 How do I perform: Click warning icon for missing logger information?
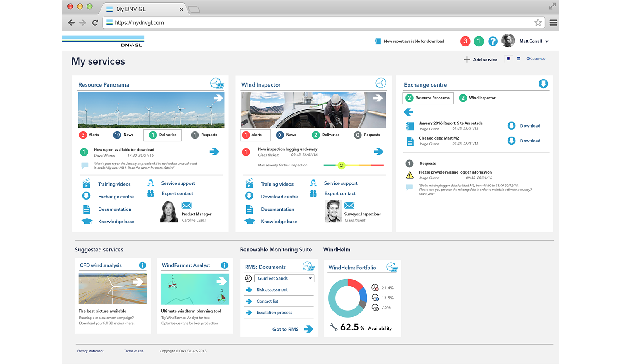tap(409, 175)
